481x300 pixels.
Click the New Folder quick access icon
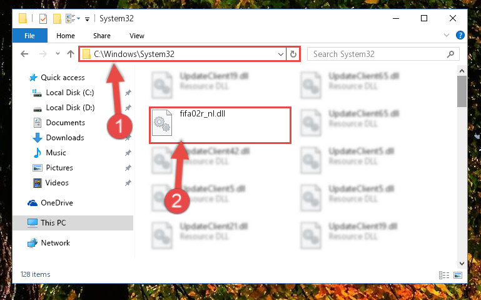coord(57,19)
